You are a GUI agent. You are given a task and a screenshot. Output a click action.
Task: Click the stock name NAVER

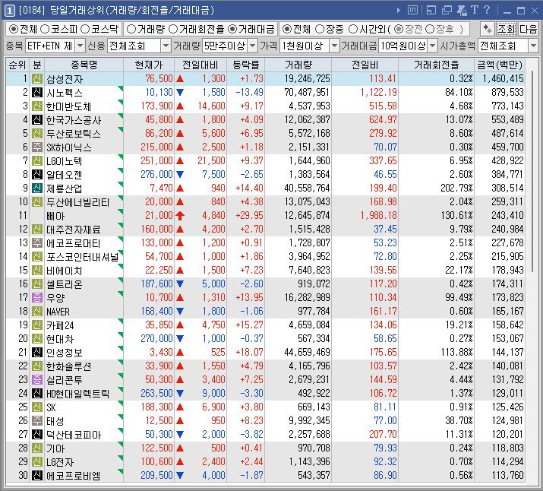(58, 312)
